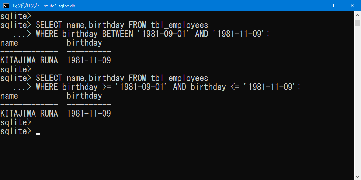Maximize the command prompt window
Image resolution: width=361 pixels, height=180 pixels.
(335, 6)
